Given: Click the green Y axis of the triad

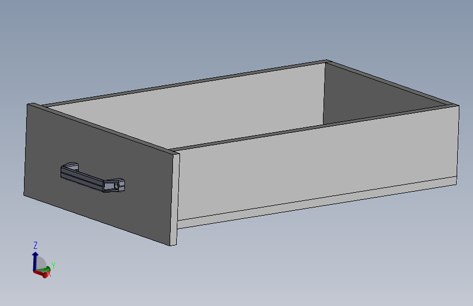Looking at the screenshot, I should click(x=44, y=269).
